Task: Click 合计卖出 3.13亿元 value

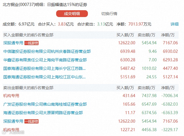Action: (x=105, y=24)
